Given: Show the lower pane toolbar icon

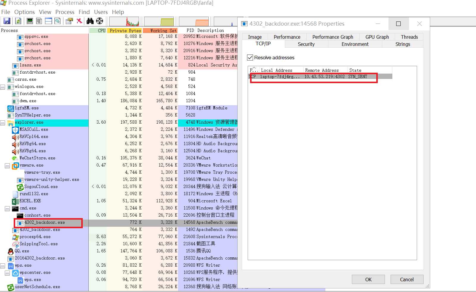Looking at the screenshot, I should pos(49,21).
